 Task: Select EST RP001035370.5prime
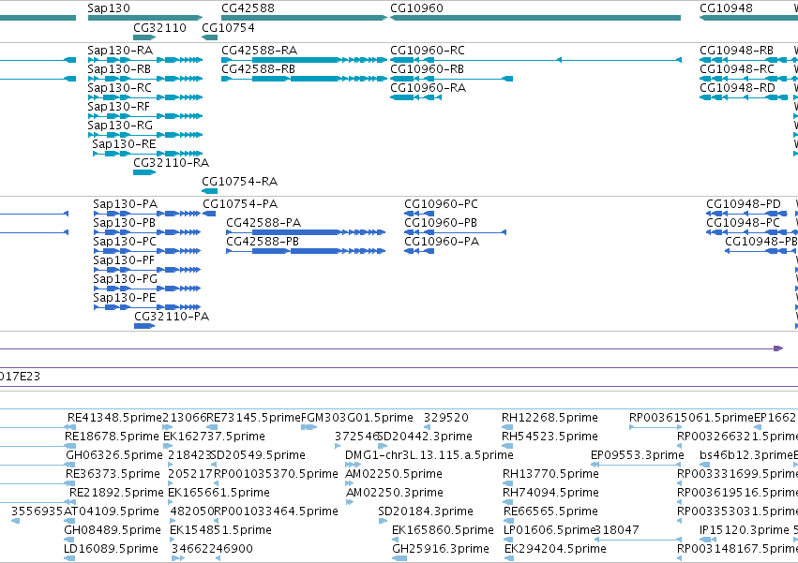(x=276, y=474)
